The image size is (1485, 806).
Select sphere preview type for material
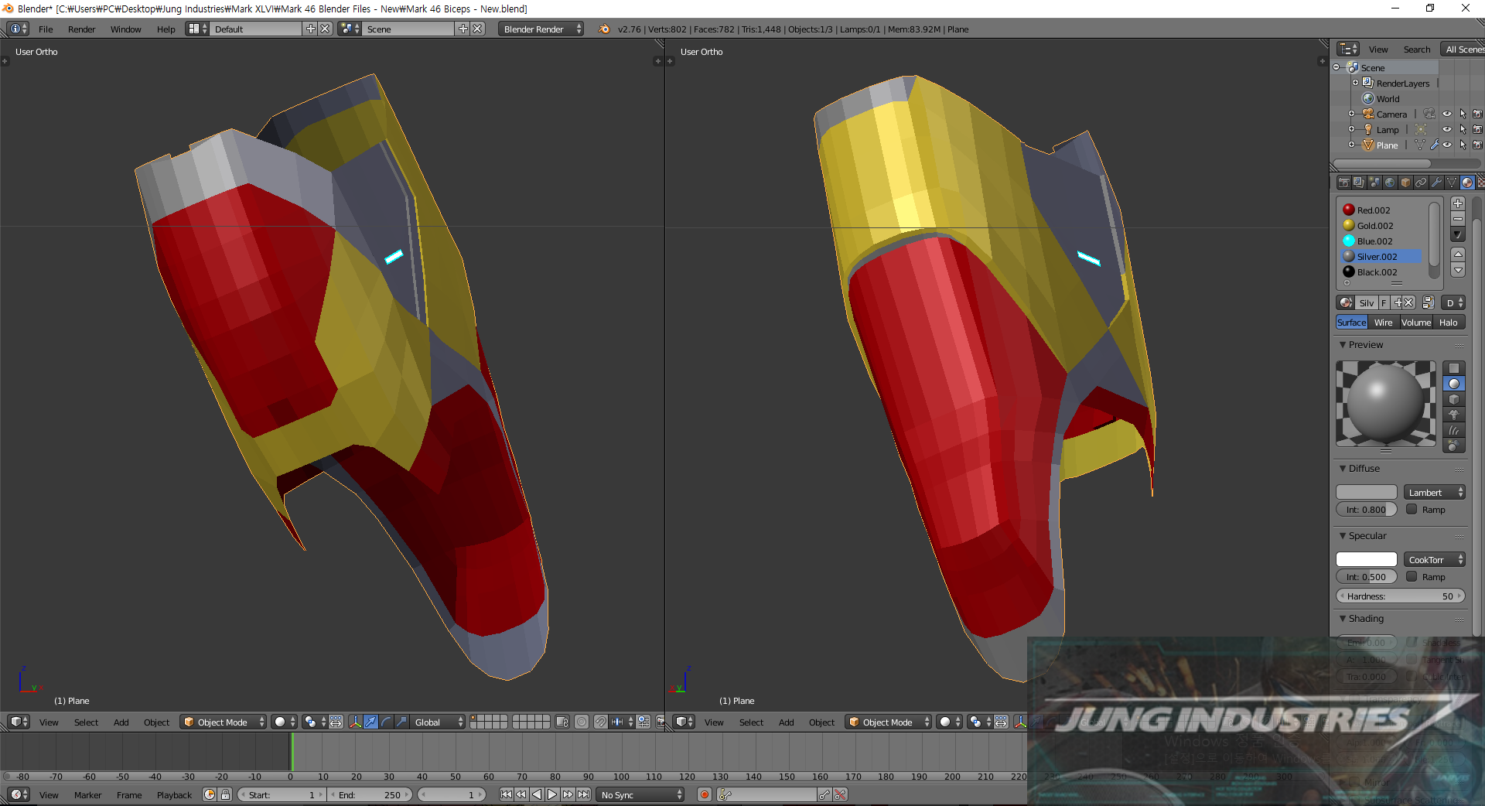(1454, 384)
